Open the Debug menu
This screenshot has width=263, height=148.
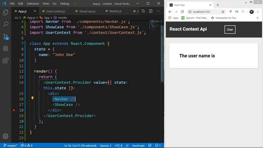pos(65,4)
